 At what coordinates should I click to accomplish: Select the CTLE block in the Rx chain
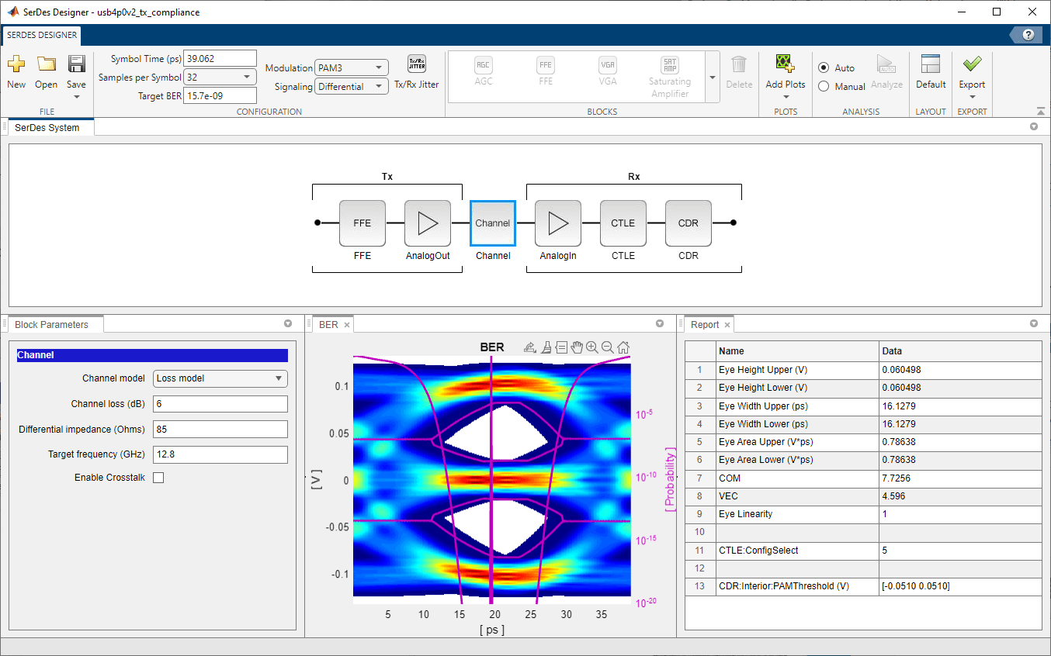(623, 223)
